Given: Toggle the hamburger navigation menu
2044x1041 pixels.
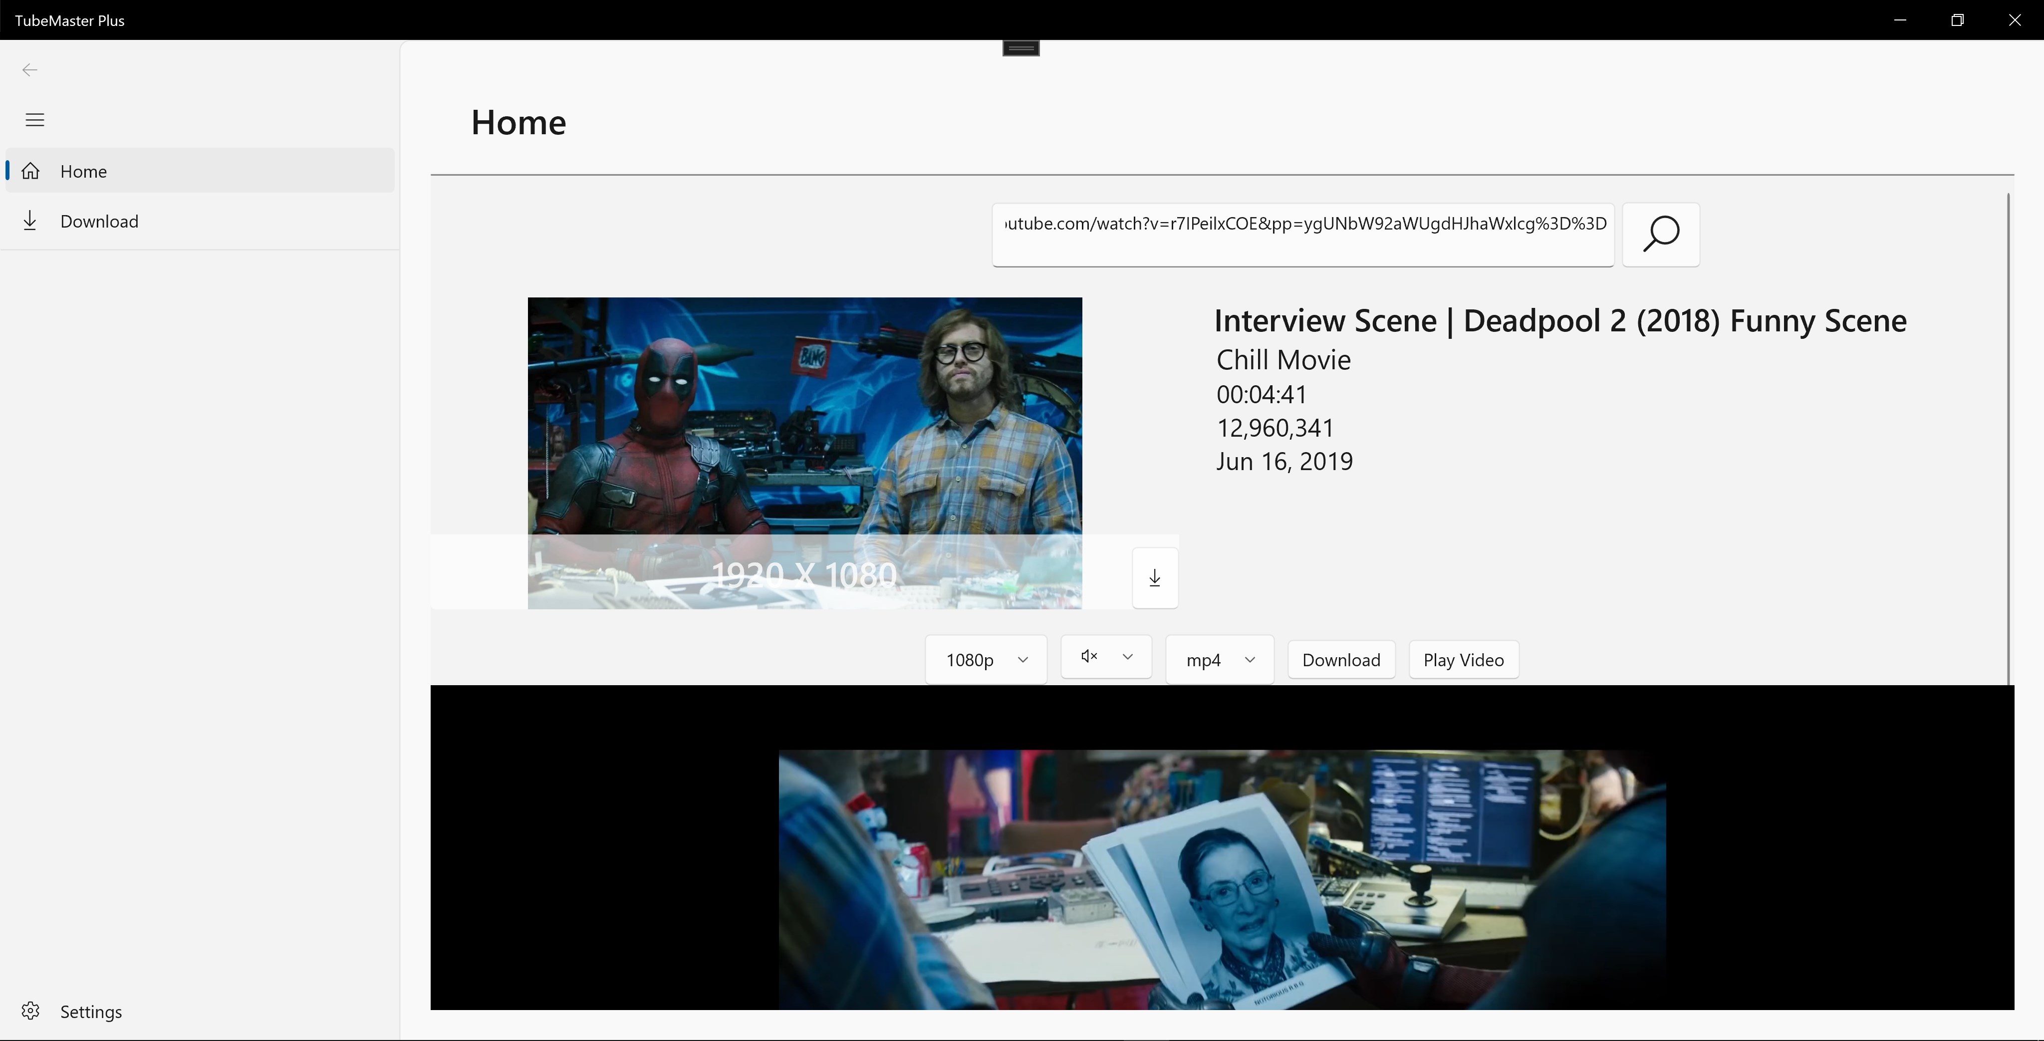Looking at the screenshot, I should click(35, 120).
